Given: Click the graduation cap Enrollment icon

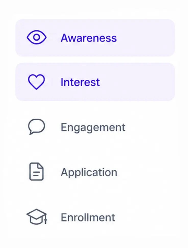Looking at the screenshot, I should (x=37, y=216).
